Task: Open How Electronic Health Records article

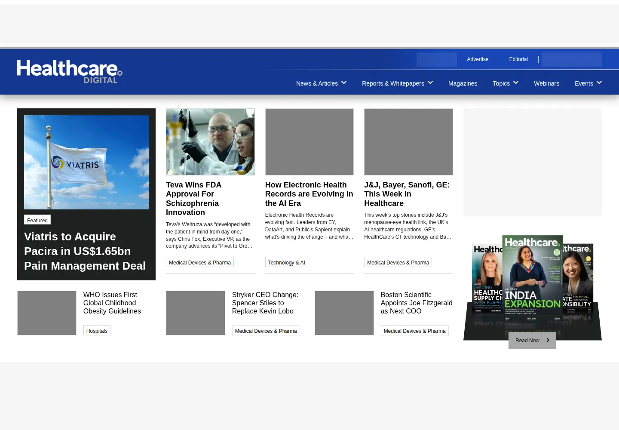Action: pyautogui.click(x=309, y=194)
